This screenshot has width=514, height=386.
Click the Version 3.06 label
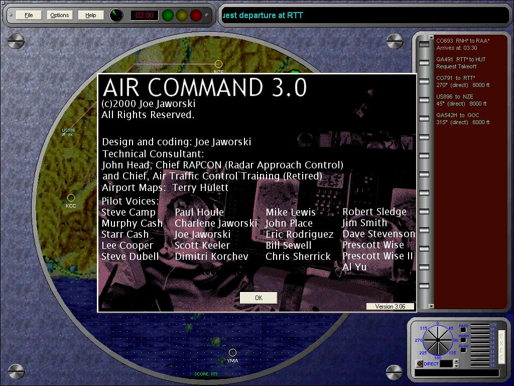[x=390, y=306]
